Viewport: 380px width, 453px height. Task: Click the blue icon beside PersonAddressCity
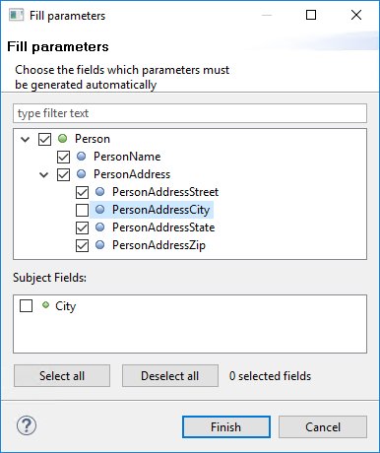point(100,210)
